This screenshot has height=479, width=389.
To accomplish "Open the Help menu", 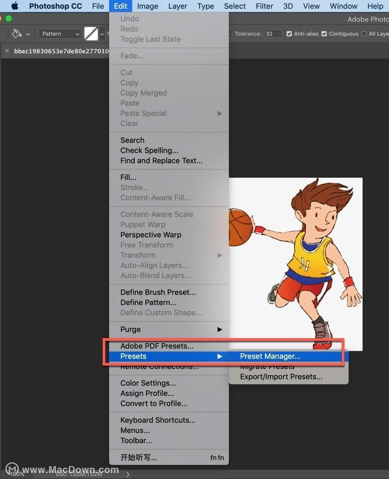I will click(375, 6).
